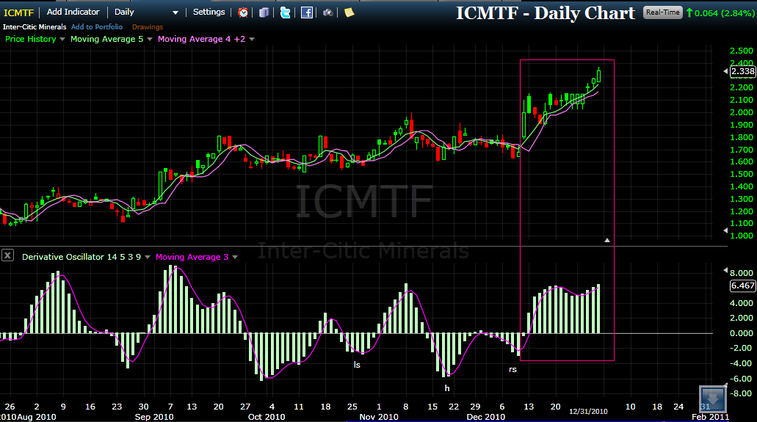
Task: Click the 2.338 current price label
Action: click(742, 71)
